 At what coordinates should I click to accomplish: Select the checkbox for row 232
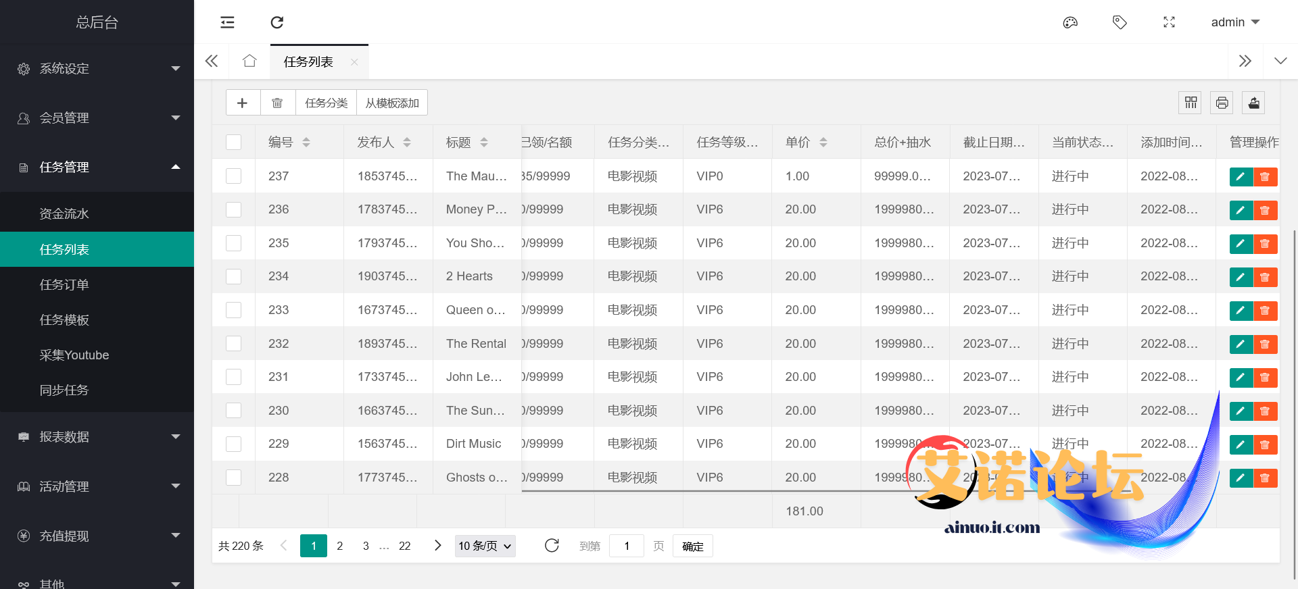pyautogui.click(x=233, y=344)
